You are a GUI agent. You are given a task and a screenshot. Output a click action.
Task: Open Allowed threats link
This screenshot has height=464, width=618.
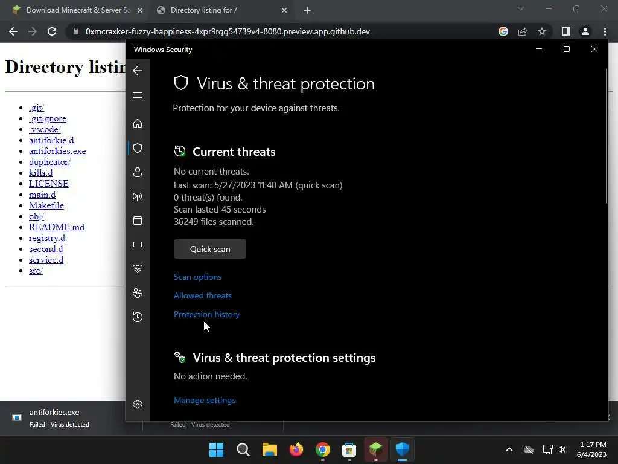point(203,295)
